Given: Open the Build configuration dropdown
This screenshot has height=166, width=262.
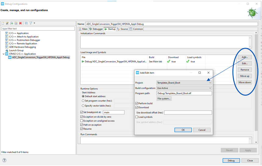Looking at the screenshot, I should (184, 88).
